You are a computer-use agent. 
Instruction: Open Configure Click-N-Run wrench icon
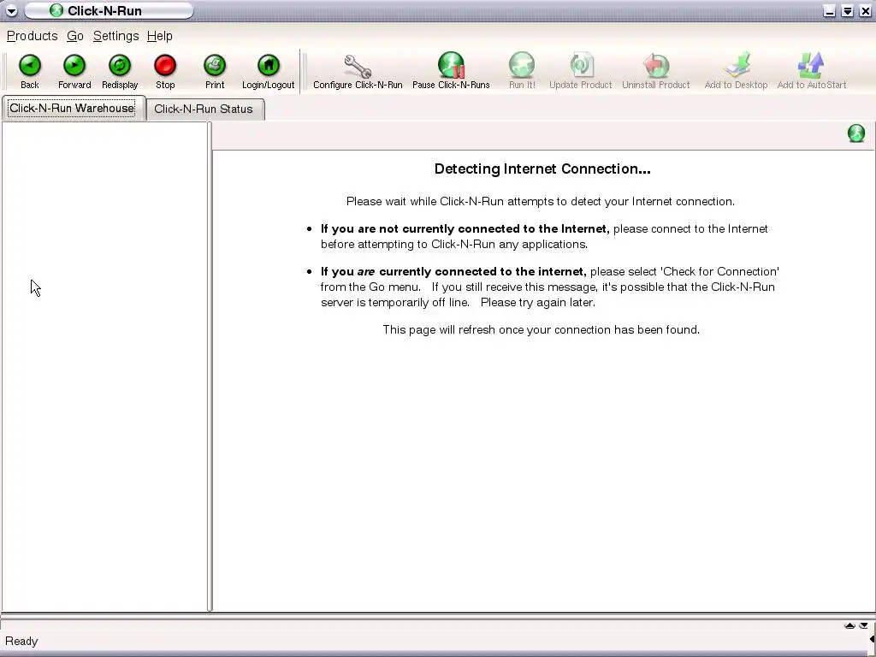pos(358,66)
